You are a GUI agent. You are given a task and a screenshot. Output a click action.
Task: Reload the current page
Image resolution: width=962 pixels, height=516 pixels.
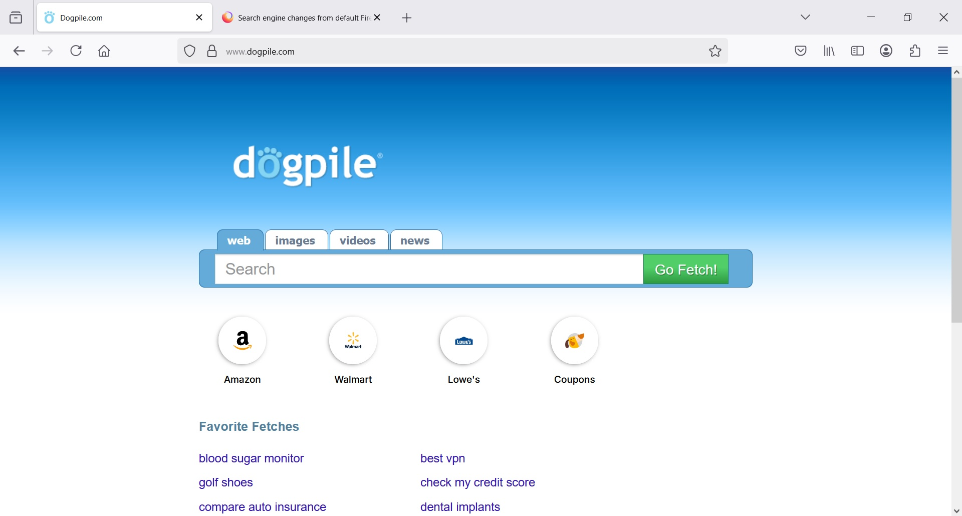[x=76, y=51]
